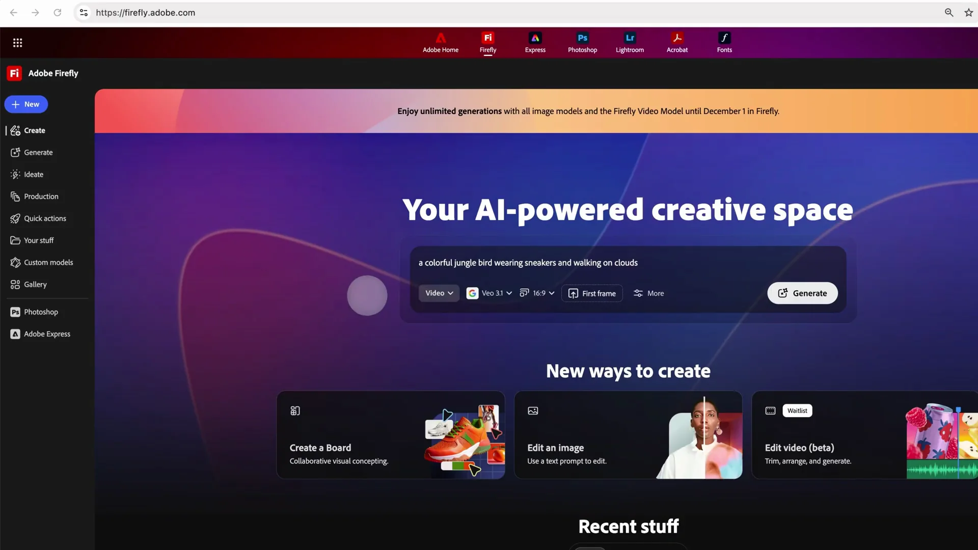Screen dimensions: 978x550
Task: Select Ideate in the left sidebar
Action: pos(34,174)
